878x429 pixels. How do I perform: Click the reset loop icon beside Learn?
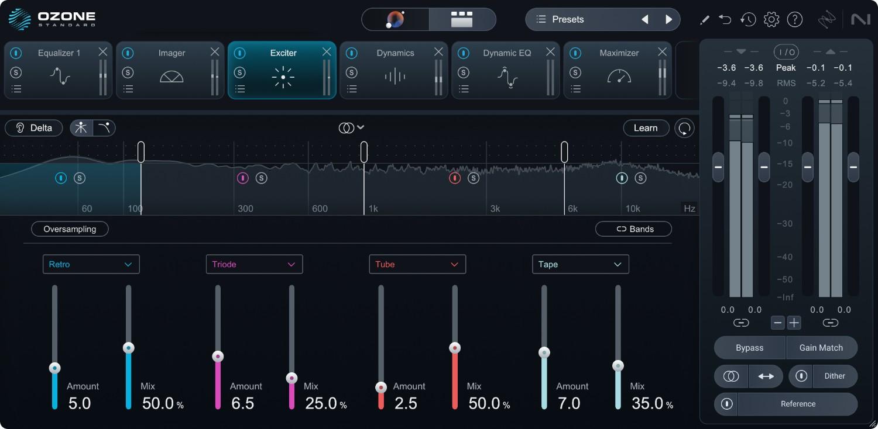click(684, 128)
